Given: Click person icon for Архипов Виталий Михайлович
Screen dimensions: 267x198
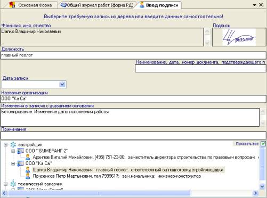Looking at the screenshot, I should pyautogui.click(x=28, y=157).
